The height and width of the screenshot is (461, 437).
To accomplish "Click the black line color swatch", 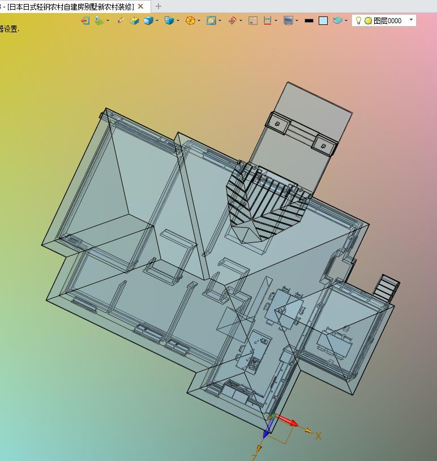I will [x=309, y=20].
